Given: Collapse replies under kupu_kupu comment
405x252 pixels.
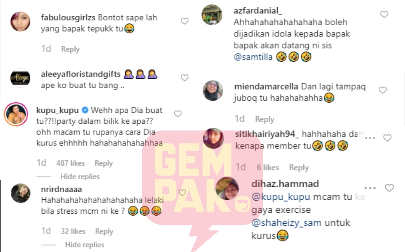Looking at the screenshot, I should tap(80, 176).
